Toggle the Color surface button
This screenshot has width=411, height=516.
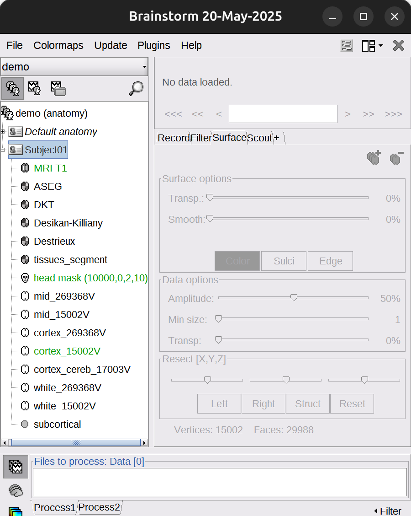click(237, 261)
